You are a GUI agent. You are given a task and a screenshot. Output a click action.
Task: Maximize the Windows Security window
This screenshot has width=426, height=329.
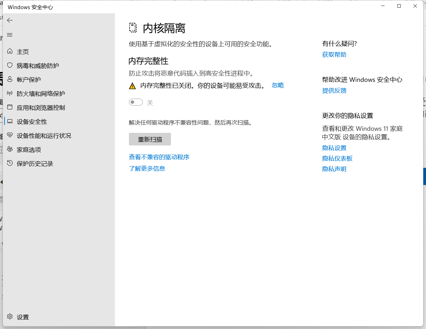click(399, 6)
